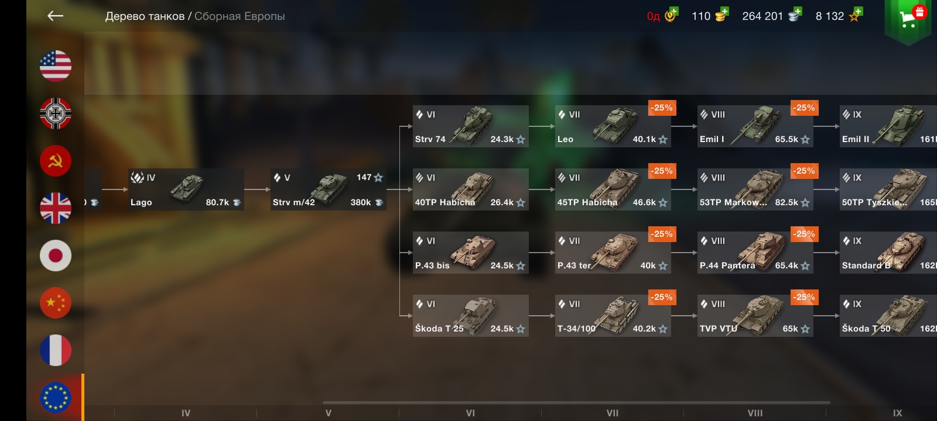Open the Lago tier IV tank card
937x421 pixels.
(186, 189)
